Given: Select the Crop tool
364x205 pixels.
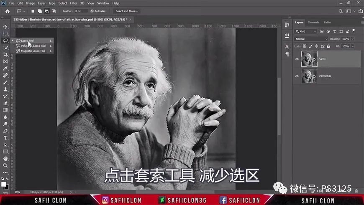Looking at the screenshot, I should [5, 54].
